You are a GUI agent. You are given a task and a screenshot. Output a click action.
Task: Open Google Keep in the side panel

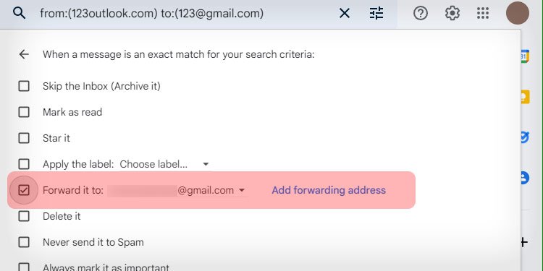(x=525, y=97)
